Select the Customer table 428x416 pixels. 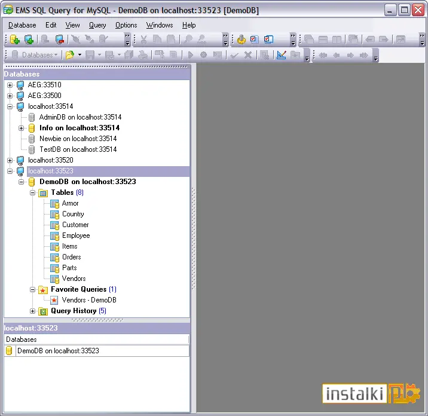tap(75, 225)
